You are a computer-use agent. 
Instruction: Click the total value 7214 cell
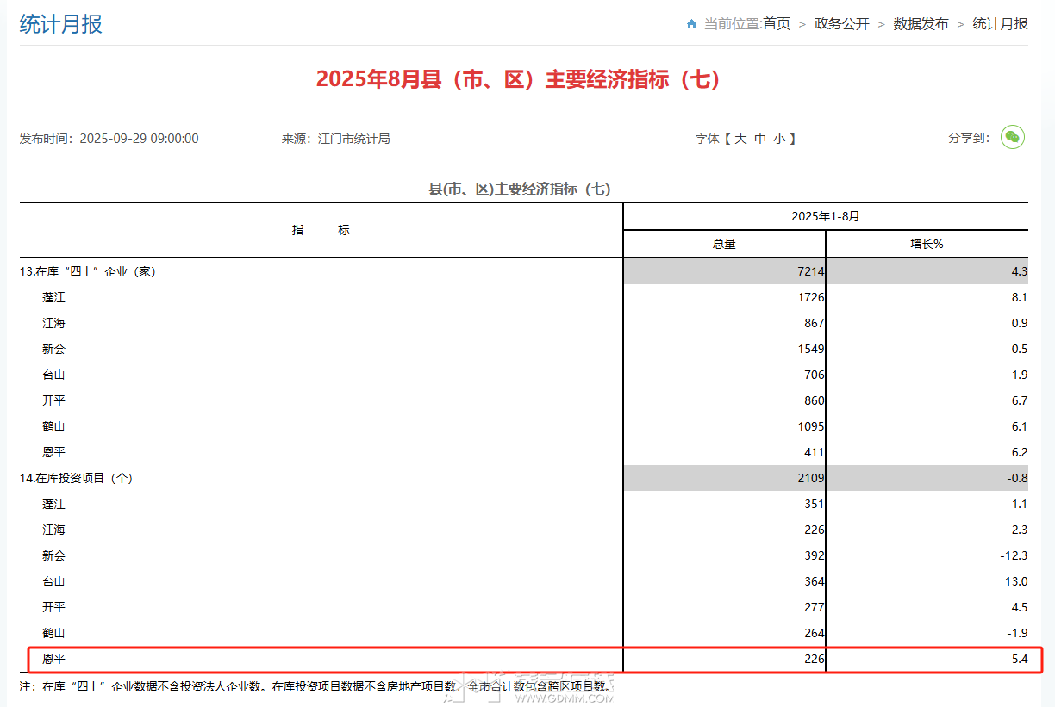tap(810, 271)
